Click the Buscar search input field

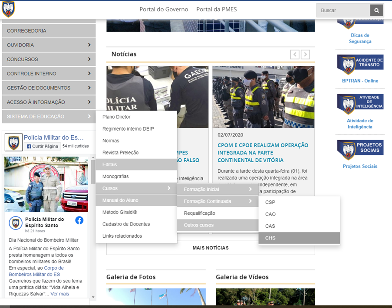[x=343, y=10]
